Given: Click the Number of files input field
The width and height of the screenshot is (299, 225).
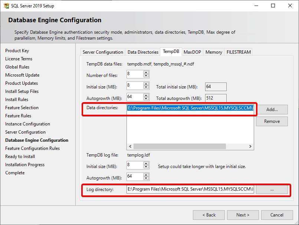Looking at the screenshot, I should (135, 74).
